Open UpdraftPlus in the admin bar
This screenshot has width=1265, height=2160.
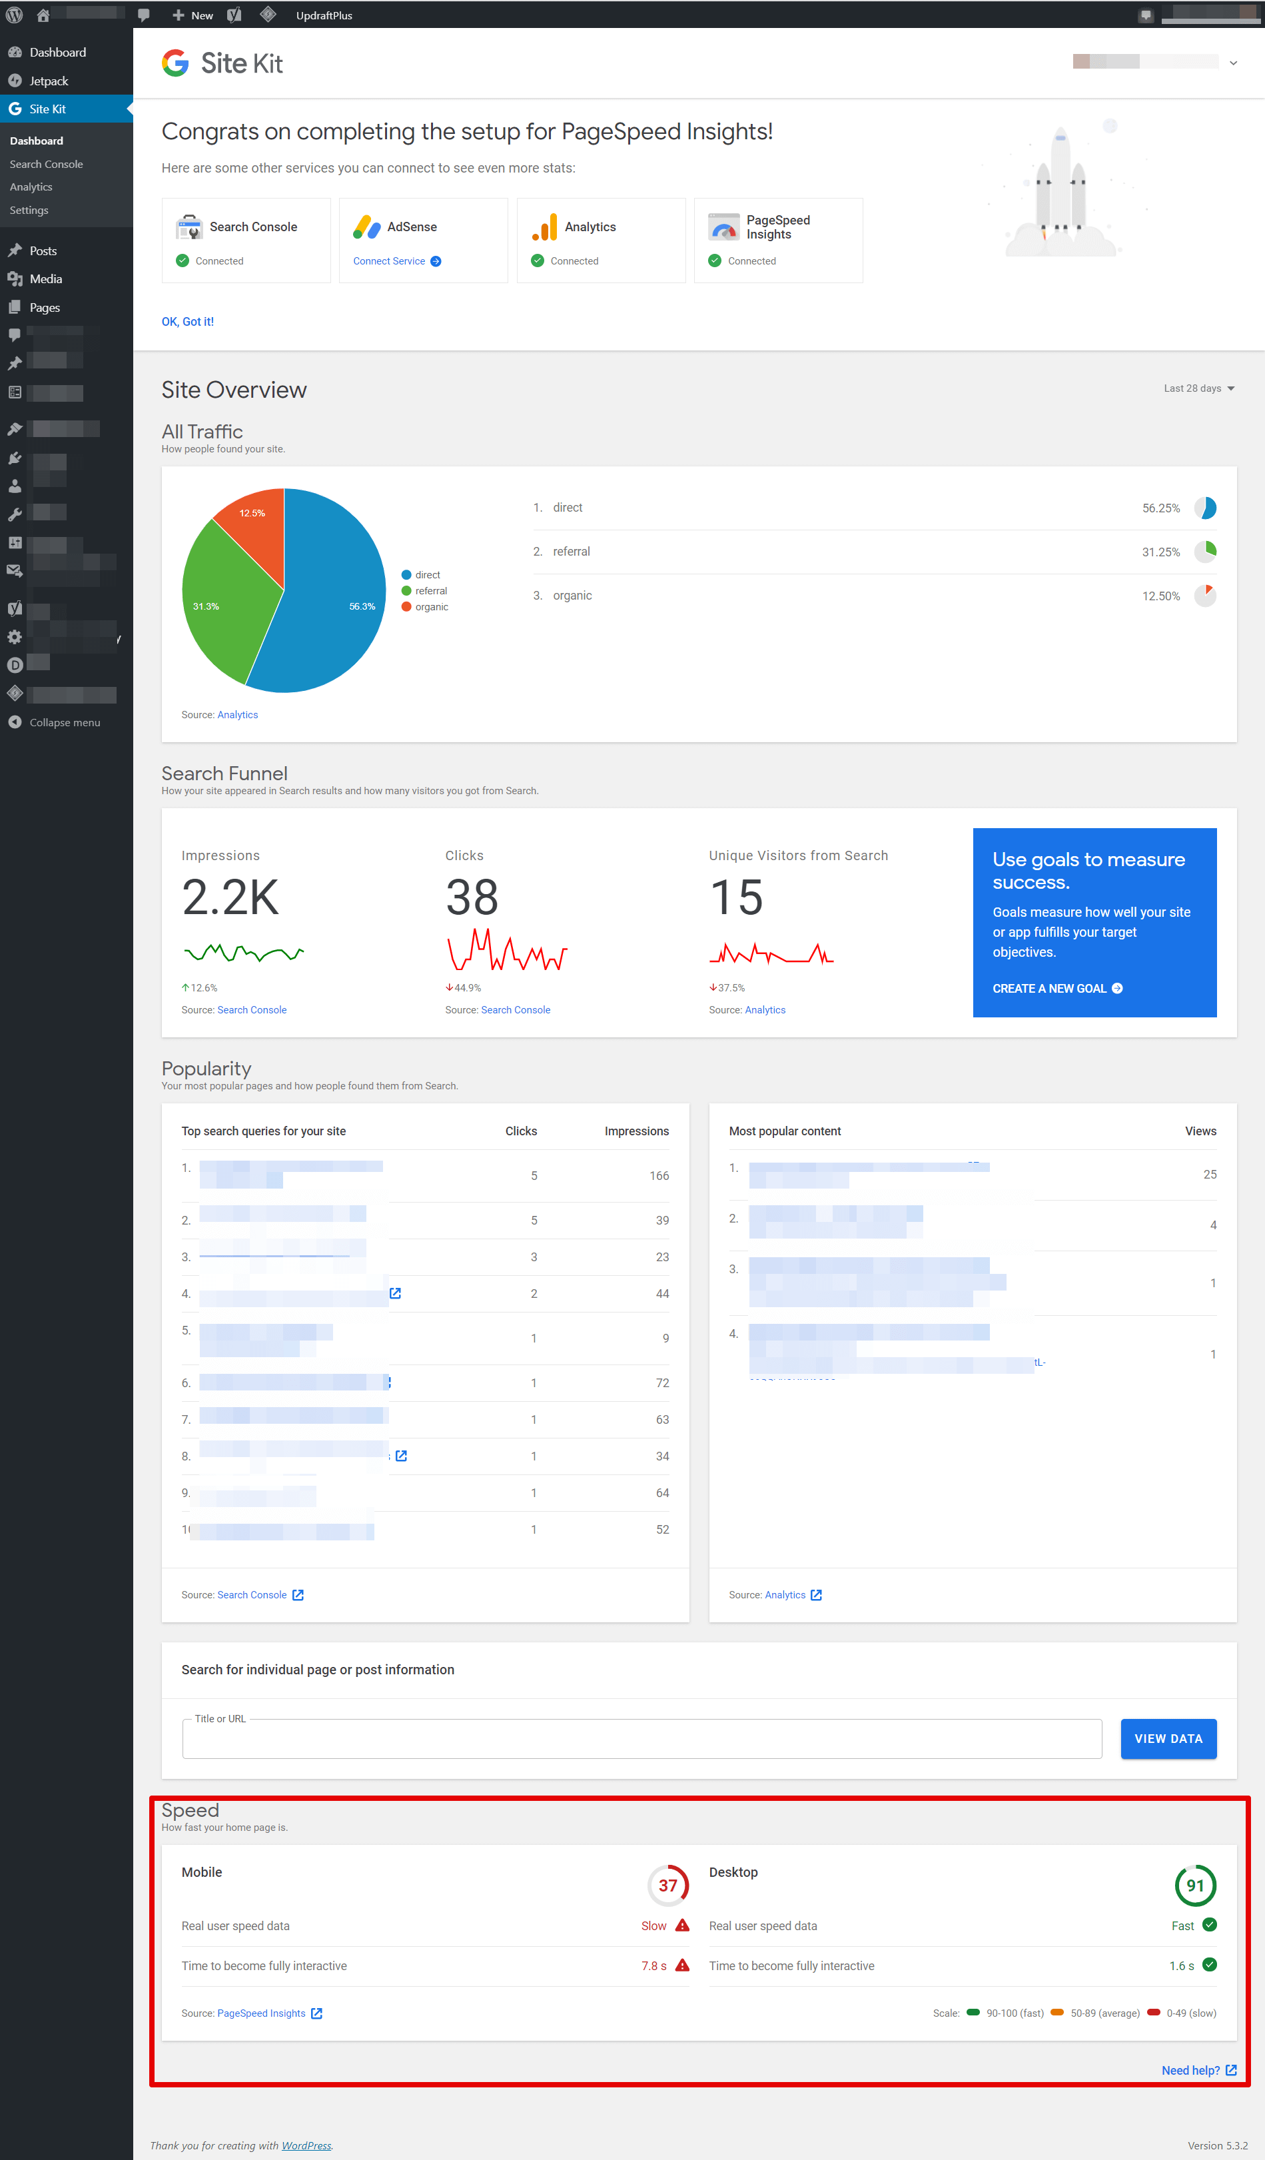click(324, 15)
